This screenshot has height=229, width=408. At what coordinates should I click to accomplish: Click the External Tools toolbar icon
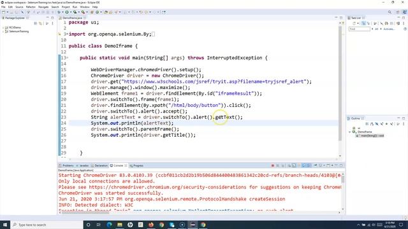(x=83, y=12)
